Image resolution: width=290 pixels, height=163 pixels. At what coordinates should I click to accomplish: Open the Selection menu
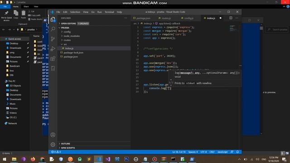coord(75,12)
